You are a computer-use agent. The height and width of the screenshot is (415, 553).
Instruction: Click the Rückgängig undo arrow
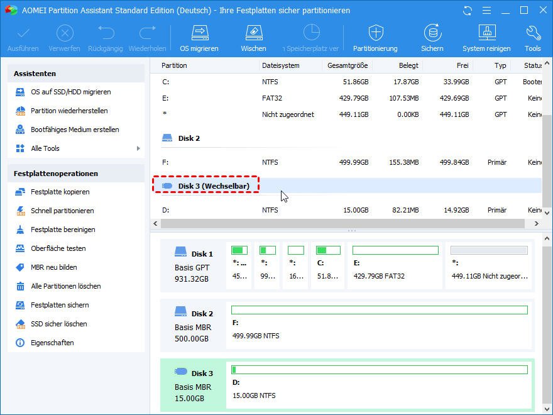pos(106,33)
